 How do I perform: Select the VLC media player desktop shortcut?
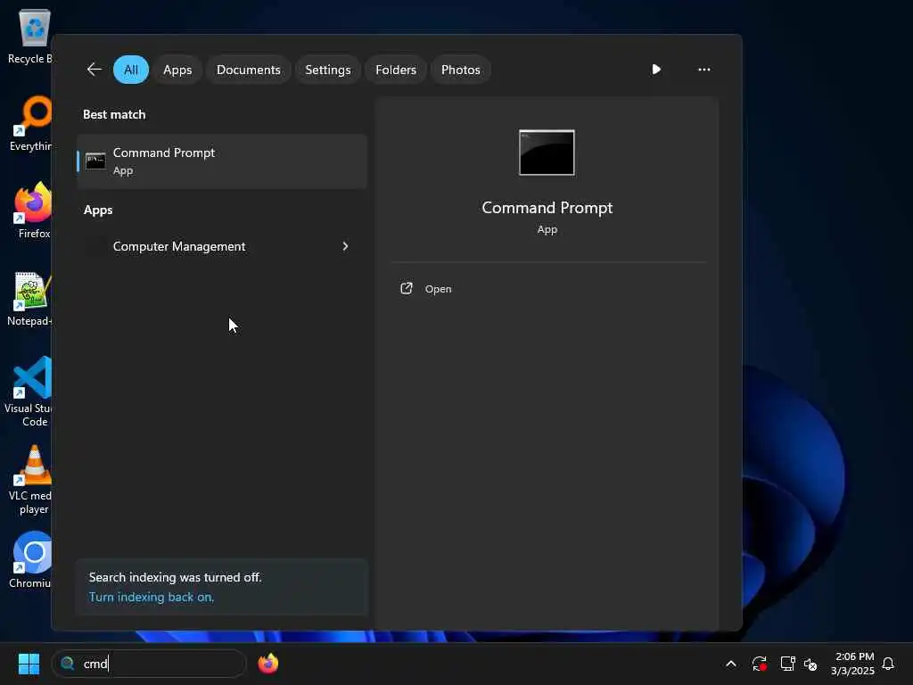[x=30, y=481]
